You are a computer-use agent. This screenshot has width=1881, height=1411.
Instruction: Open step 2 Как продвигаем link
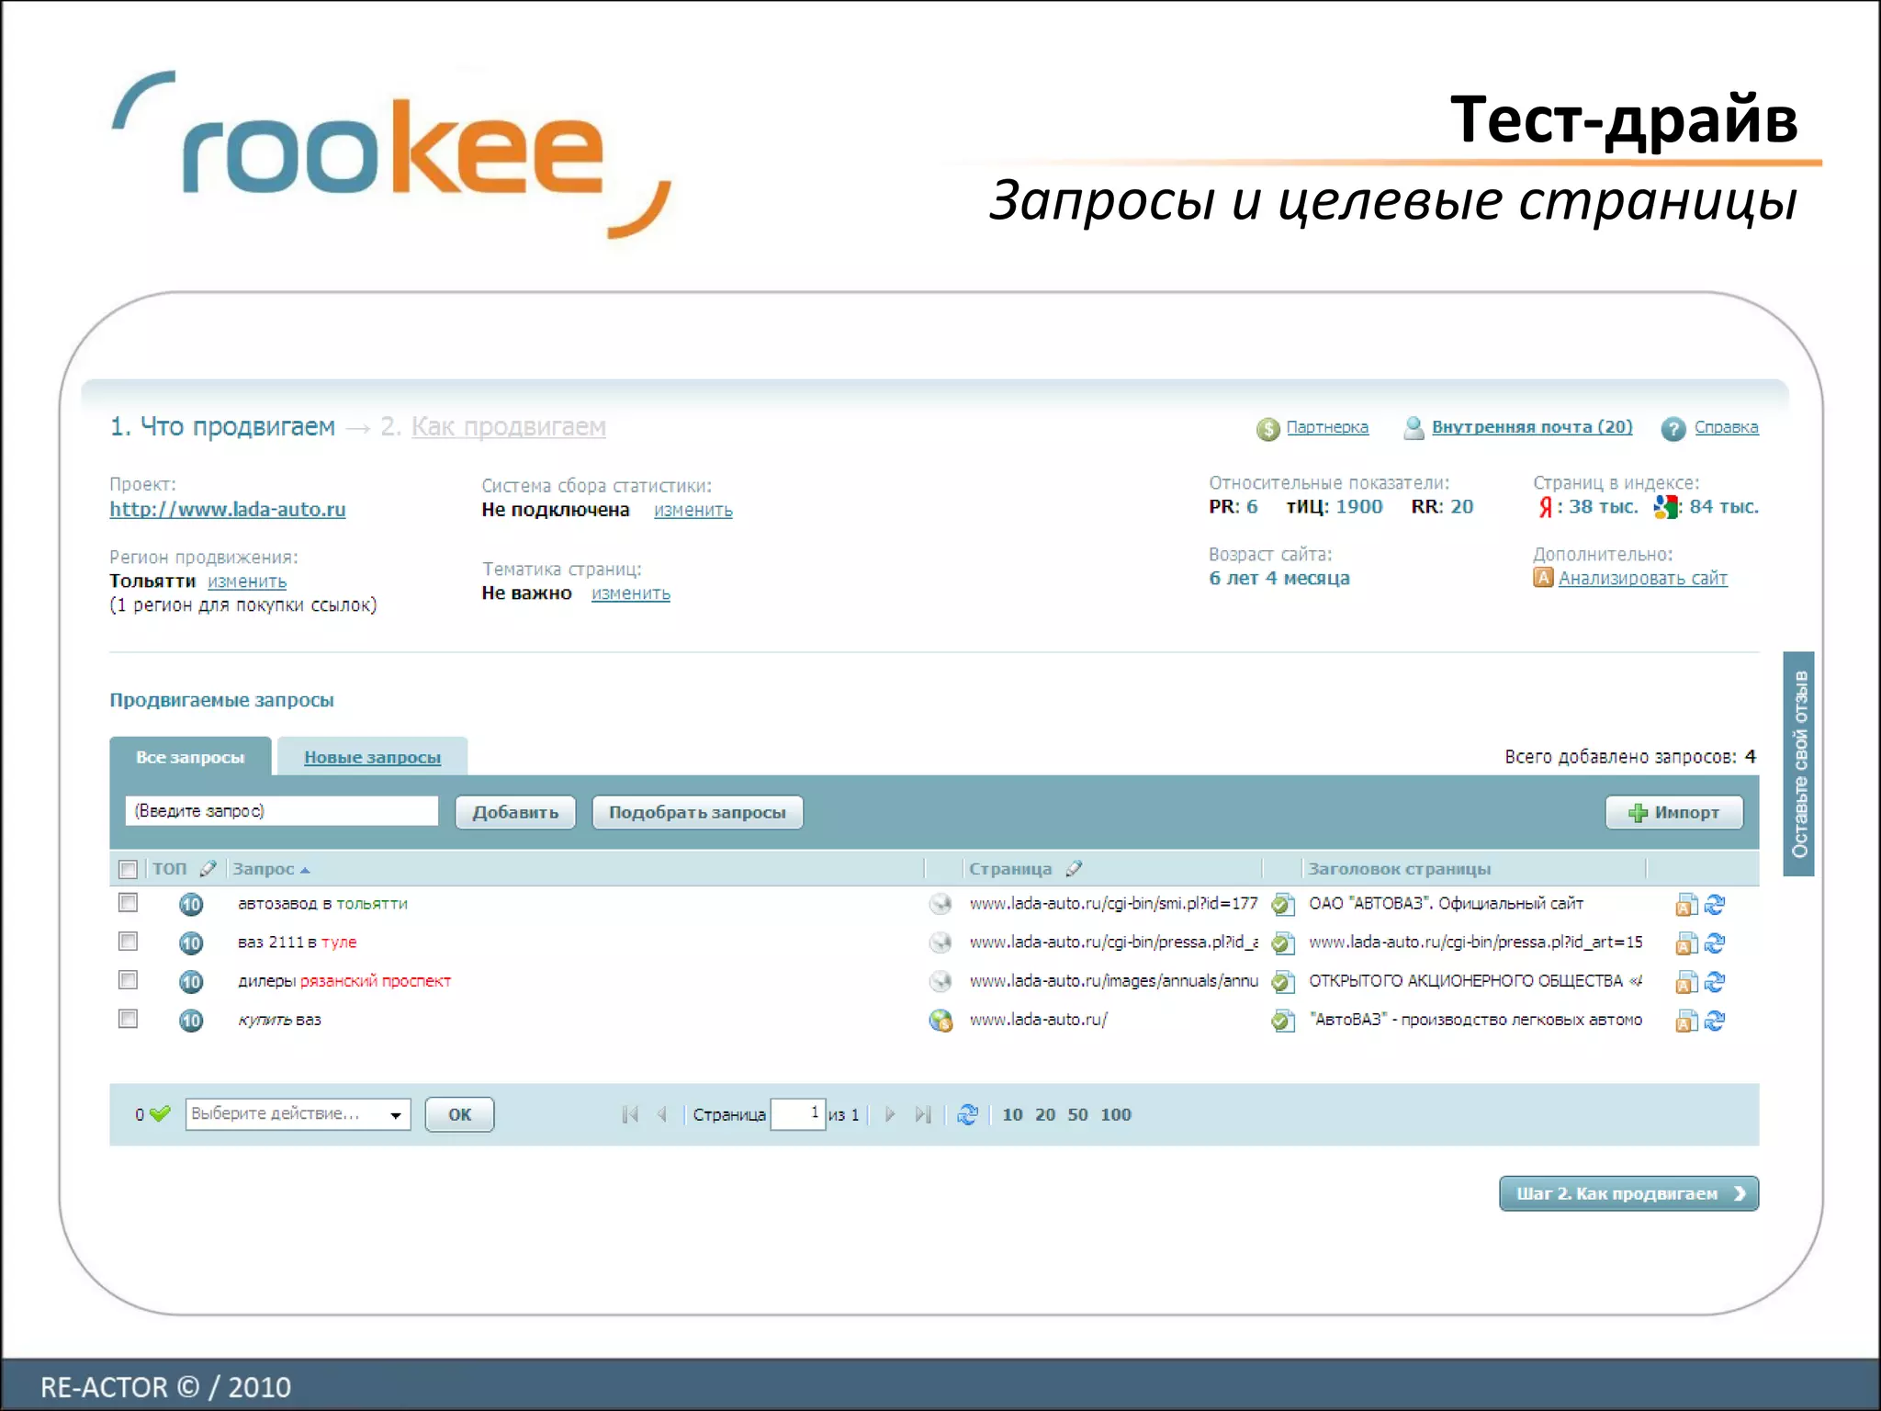click(508, 427)
